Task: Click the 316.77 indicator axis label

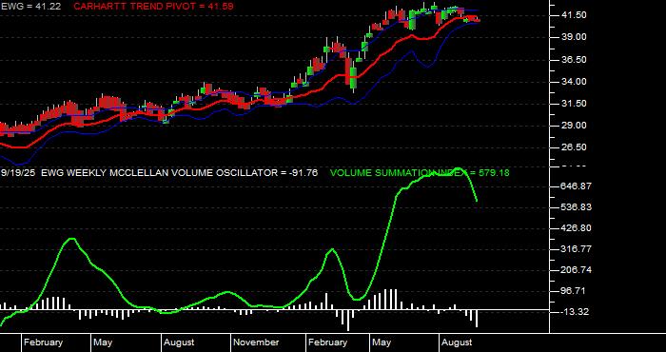Action: 577,249
